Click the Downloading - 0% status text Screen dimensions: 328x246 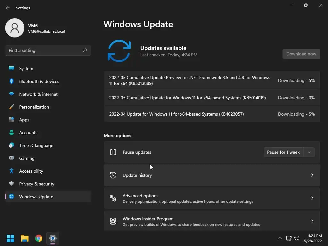point(296,98)
